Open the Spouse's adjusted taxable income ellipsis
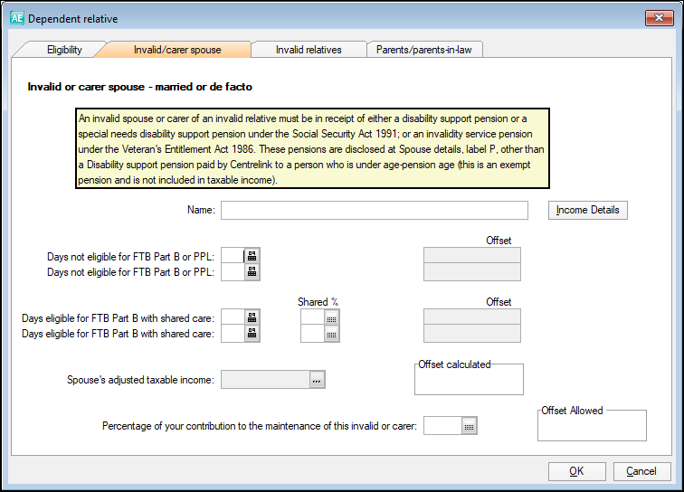Image resolution: width=684 pixels, height=492 pixels. click(317, 381)
